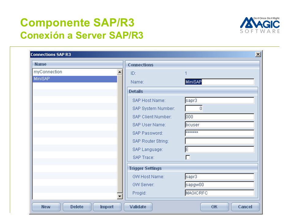Click the Magic Software logo
The image size is (294, 220).
point(260,25)
